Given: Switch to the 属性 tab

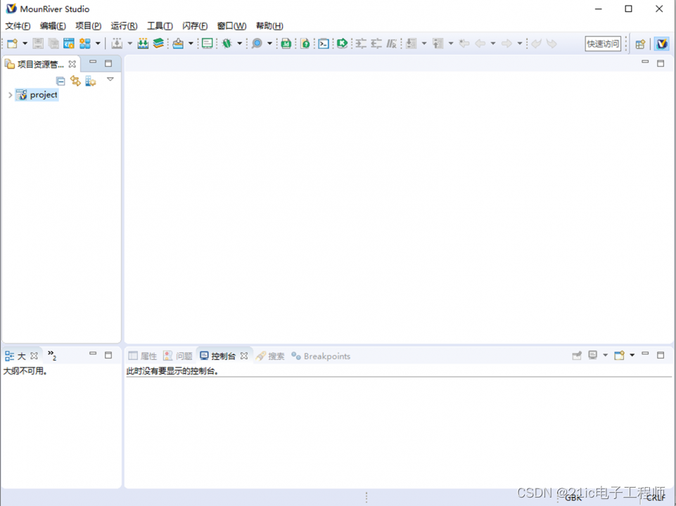Looking at the screenshot, I should [x=143, y=356].
